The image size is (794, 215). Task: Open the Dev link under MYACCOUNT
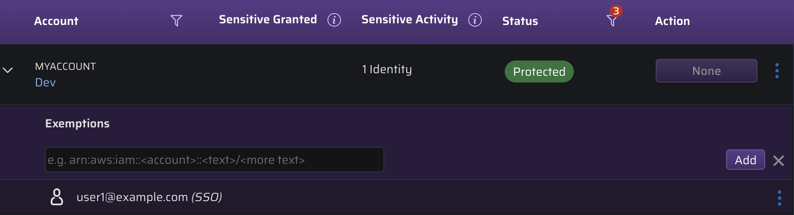[x=45, y=83]
